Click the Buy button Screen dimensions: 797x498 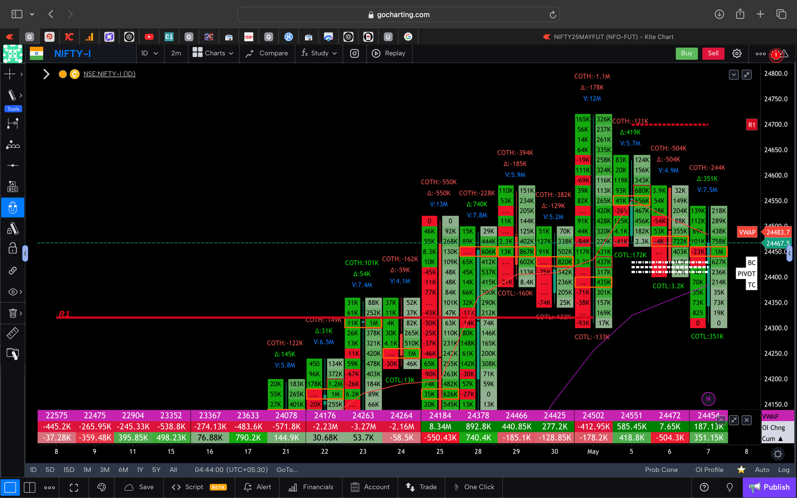click(687, 53)
